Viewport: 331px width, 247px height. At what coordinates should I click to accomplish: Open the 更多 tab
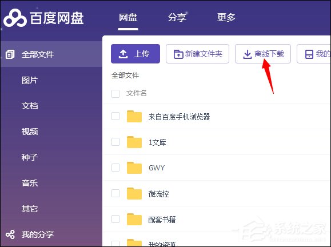click(x=226, y=17)
